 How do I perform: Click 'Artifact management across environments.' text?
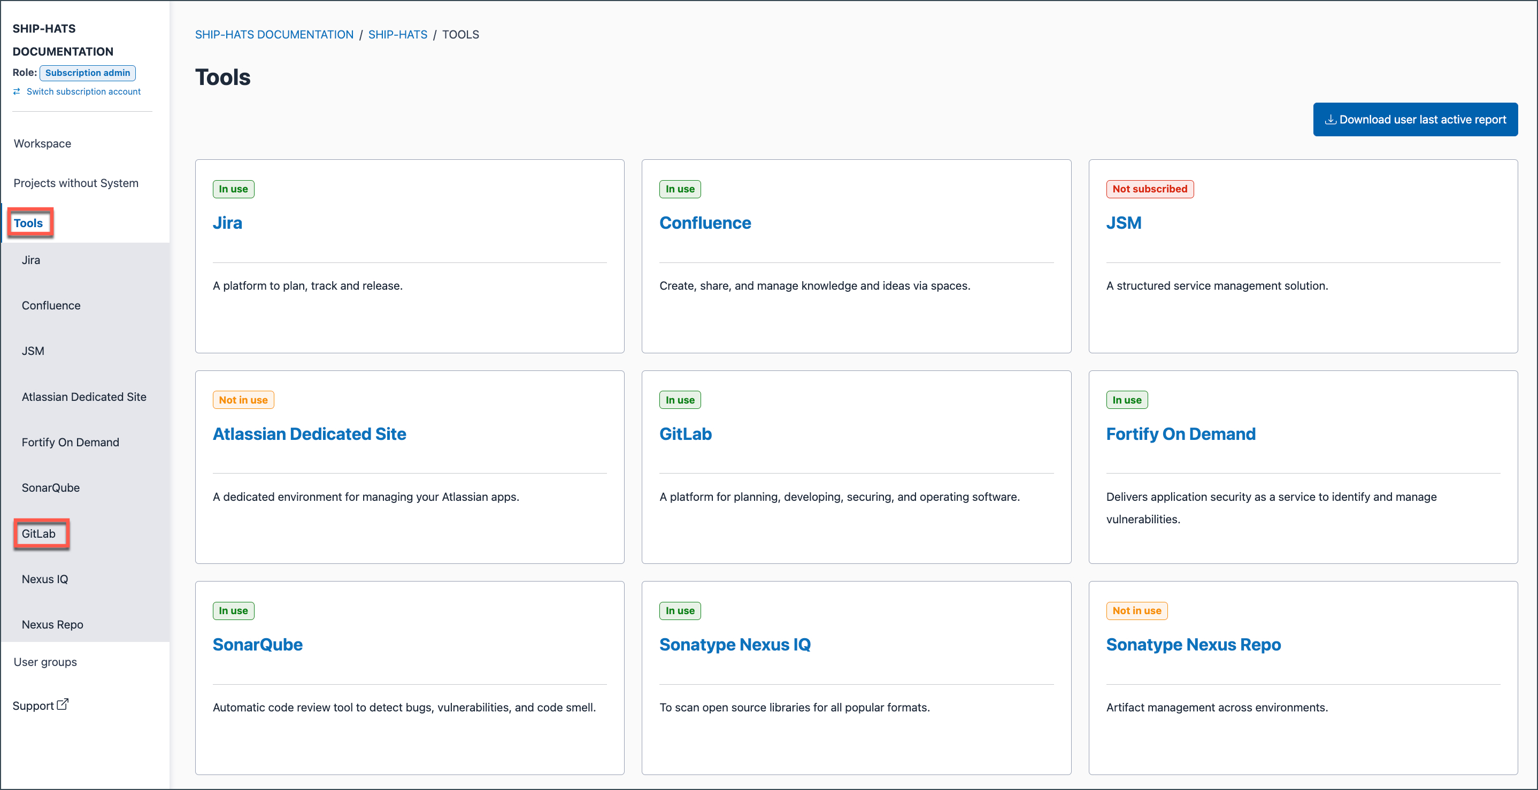1217,708
